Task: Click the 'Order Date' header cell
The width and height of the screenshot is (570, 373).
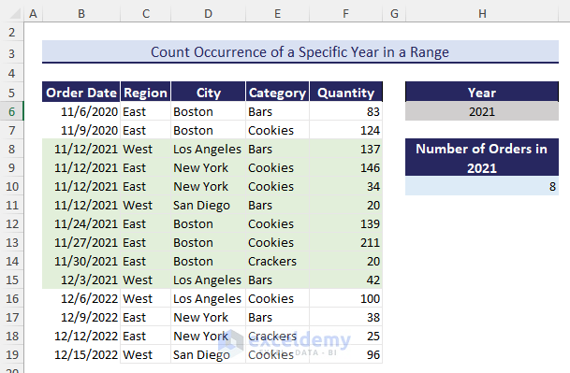Action: [81, 93]
